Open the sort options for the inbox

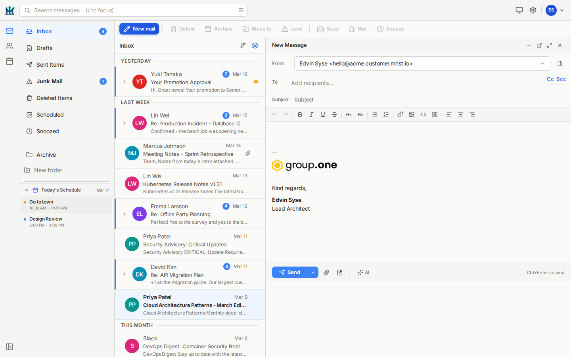click(243, 46)
